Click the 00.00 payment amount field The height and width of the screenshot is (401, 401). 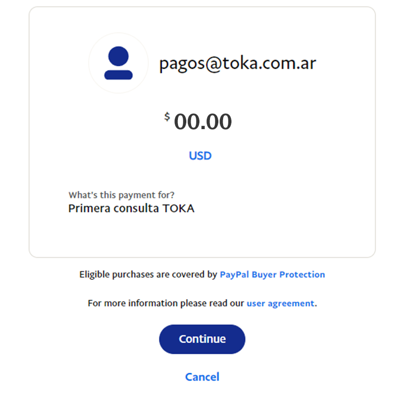tap(203, 122)
